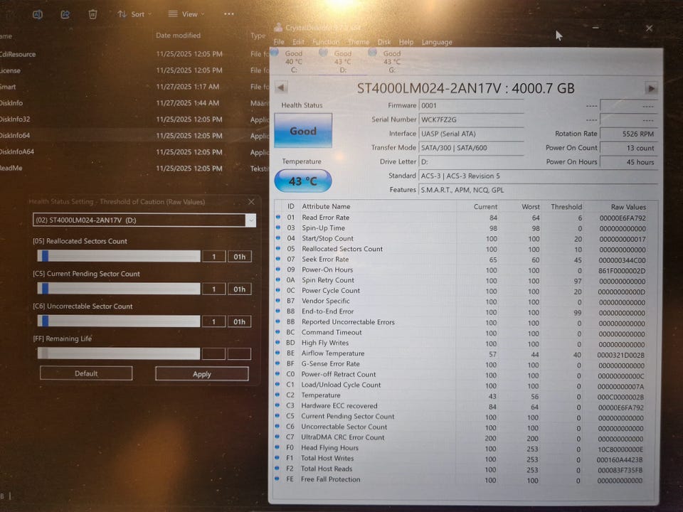Click the Serial Number field WCK7FZ2G
683x512 pixels.
471,119
